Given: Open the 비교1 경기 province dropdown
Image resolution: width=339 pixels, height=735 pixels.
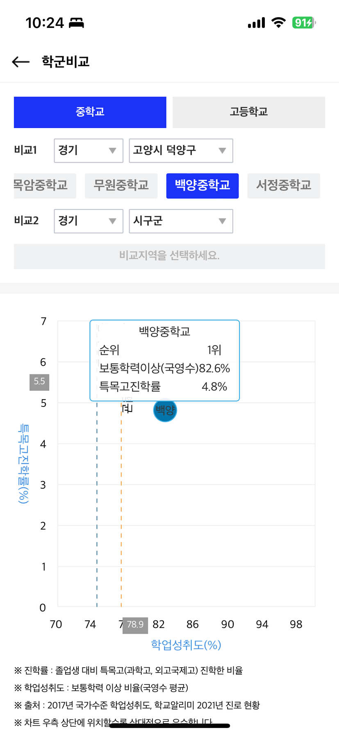Looking at the screenshot, I should click(89, 151).
